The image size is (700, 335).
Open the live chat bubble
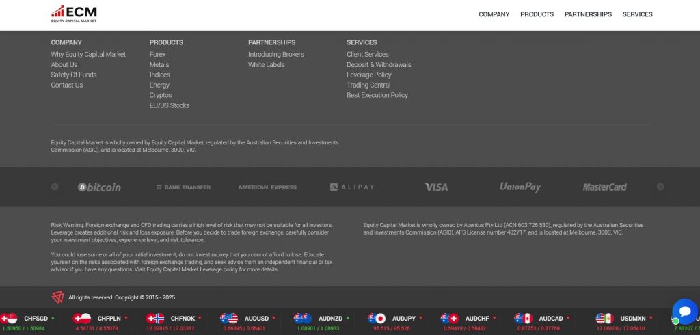(x=684, y=312)
